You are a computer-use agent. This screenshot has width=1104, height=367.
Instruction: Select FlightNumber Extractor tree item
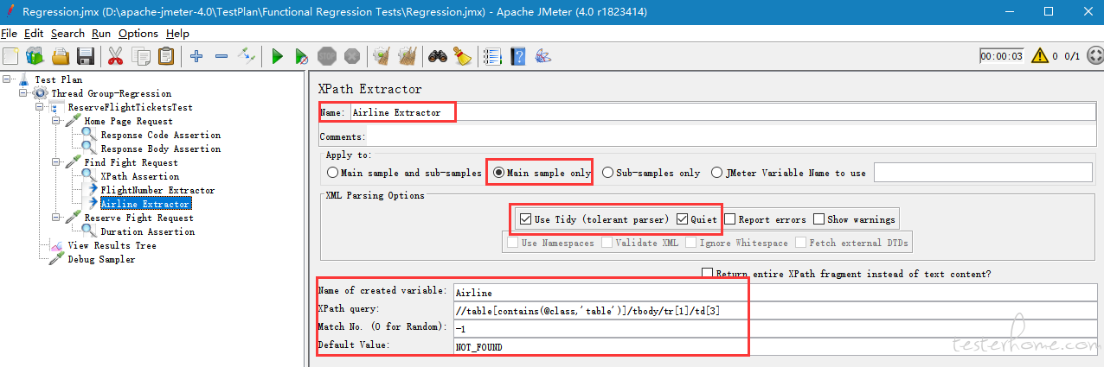157,190
